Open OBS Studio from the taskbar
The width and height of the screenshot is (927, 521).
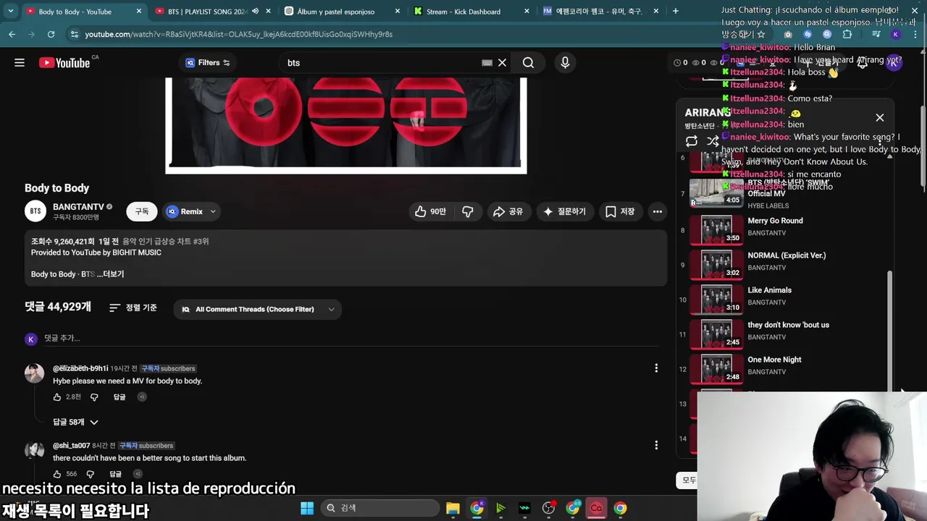pos(548,508)
